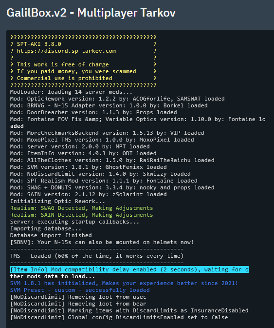
Task: Click the SVM Preset custom successfully loaded line
Action: 80,290
